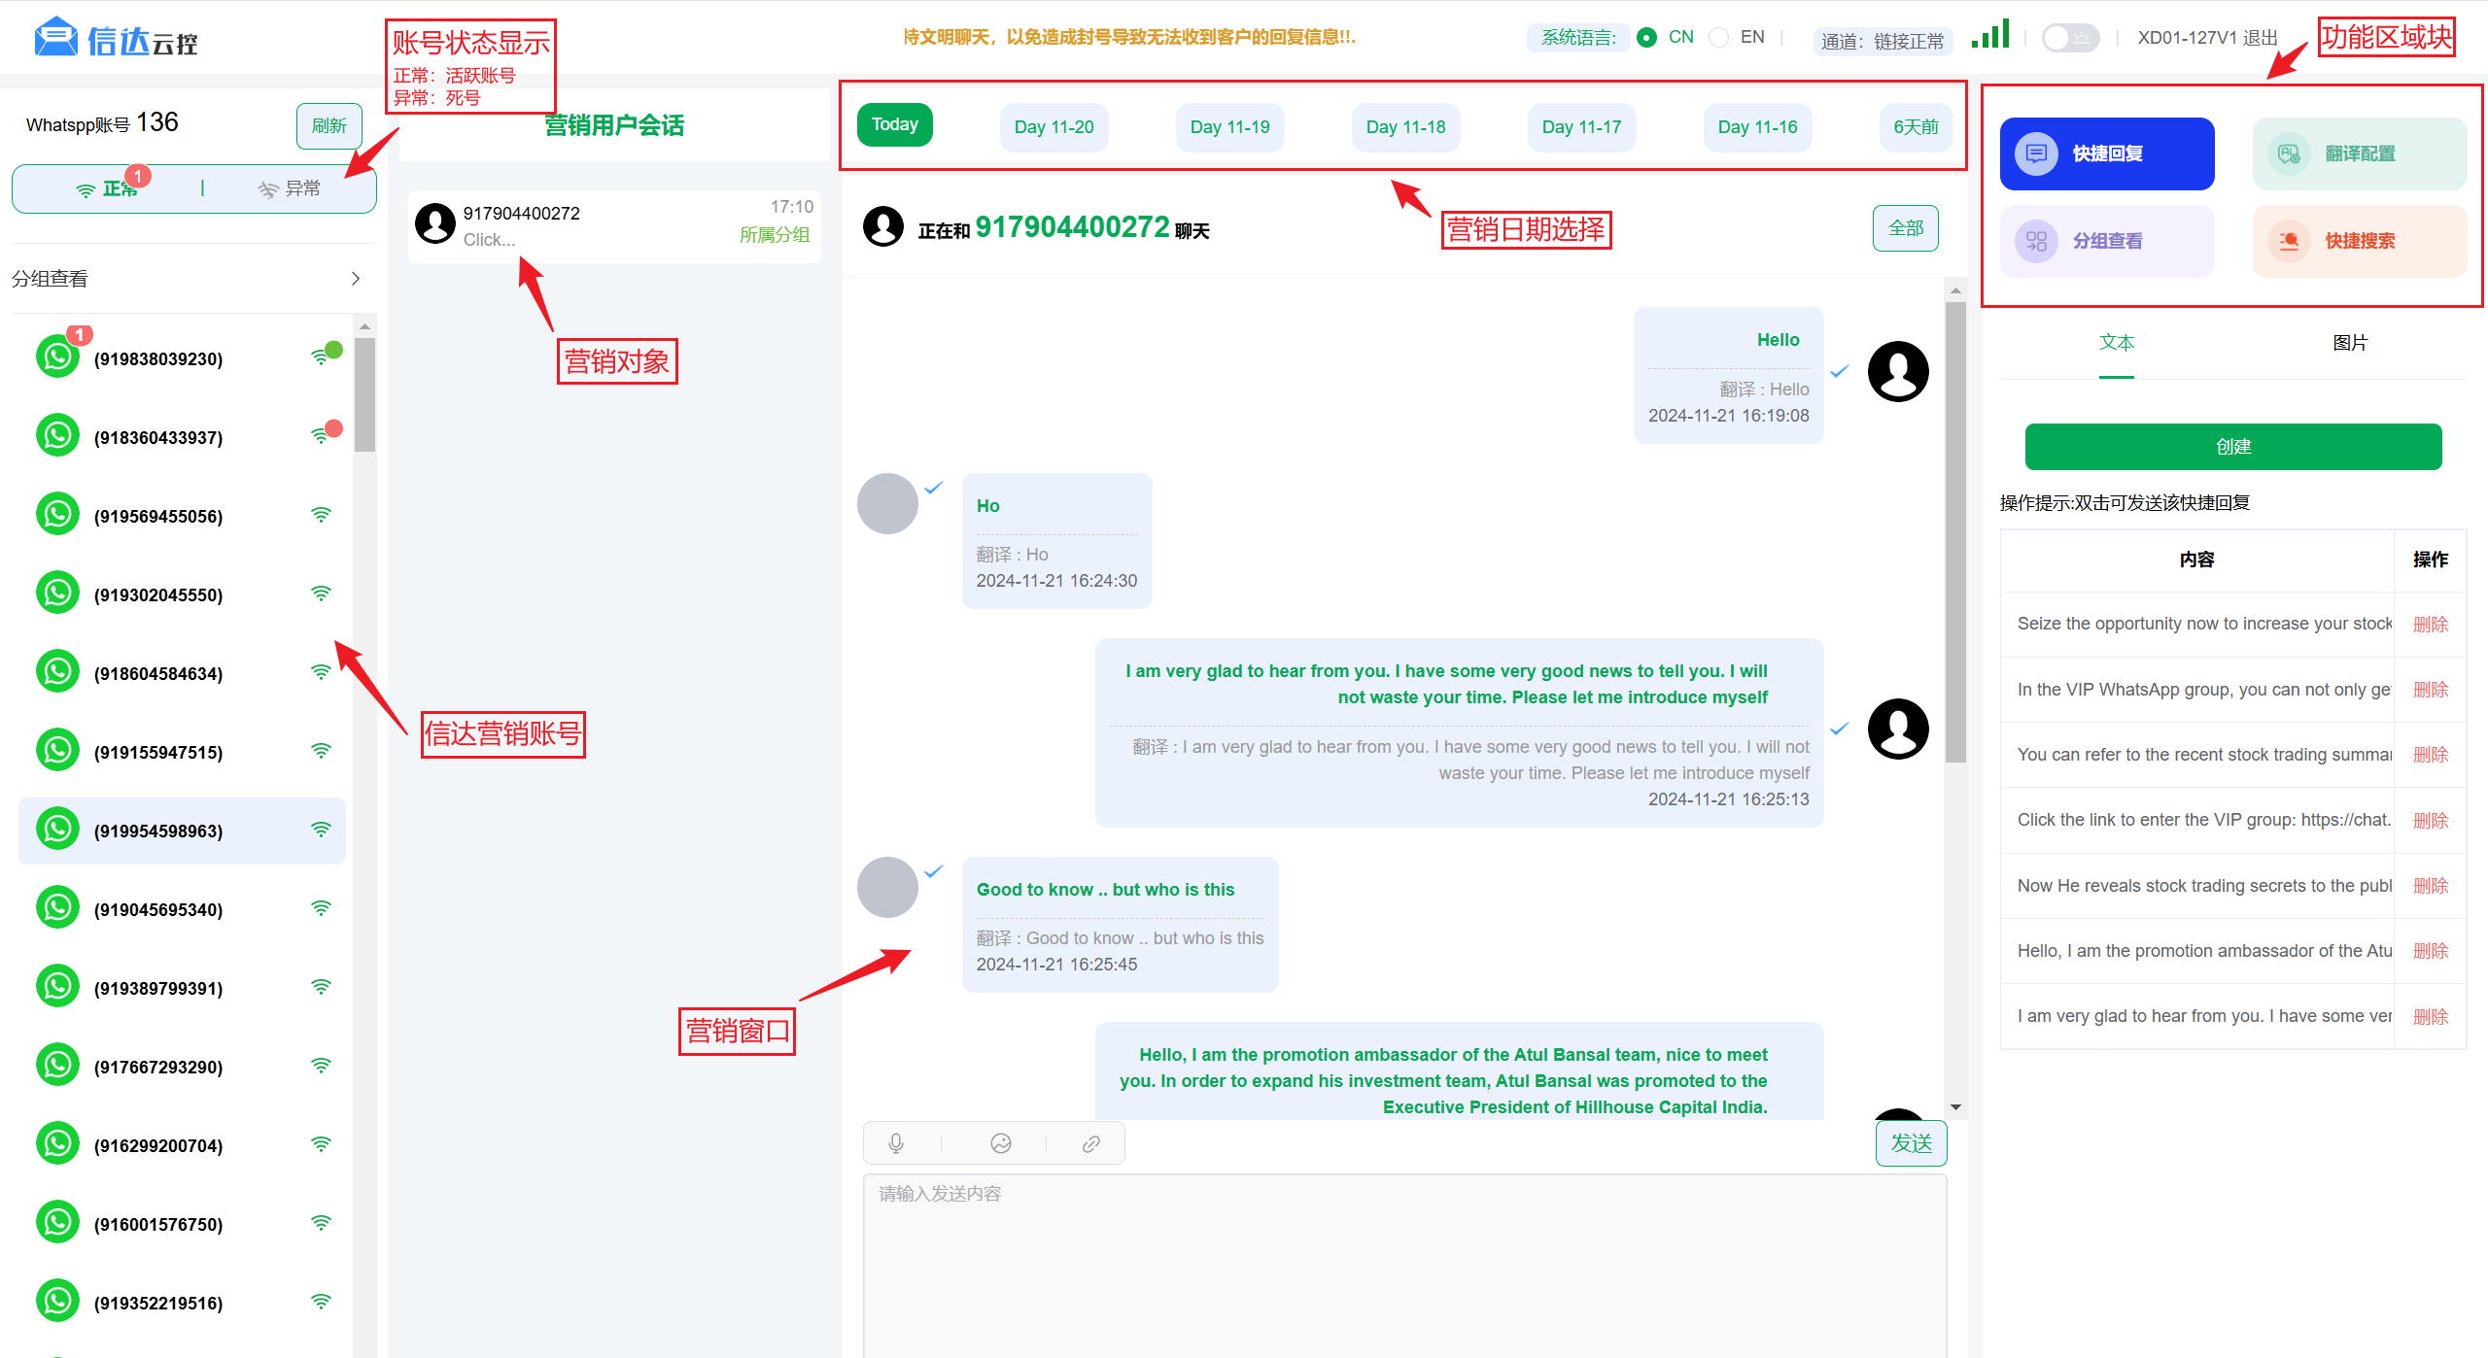Delete 'In the VIP WhatsApp group' reply

(x=2430, y=690)
